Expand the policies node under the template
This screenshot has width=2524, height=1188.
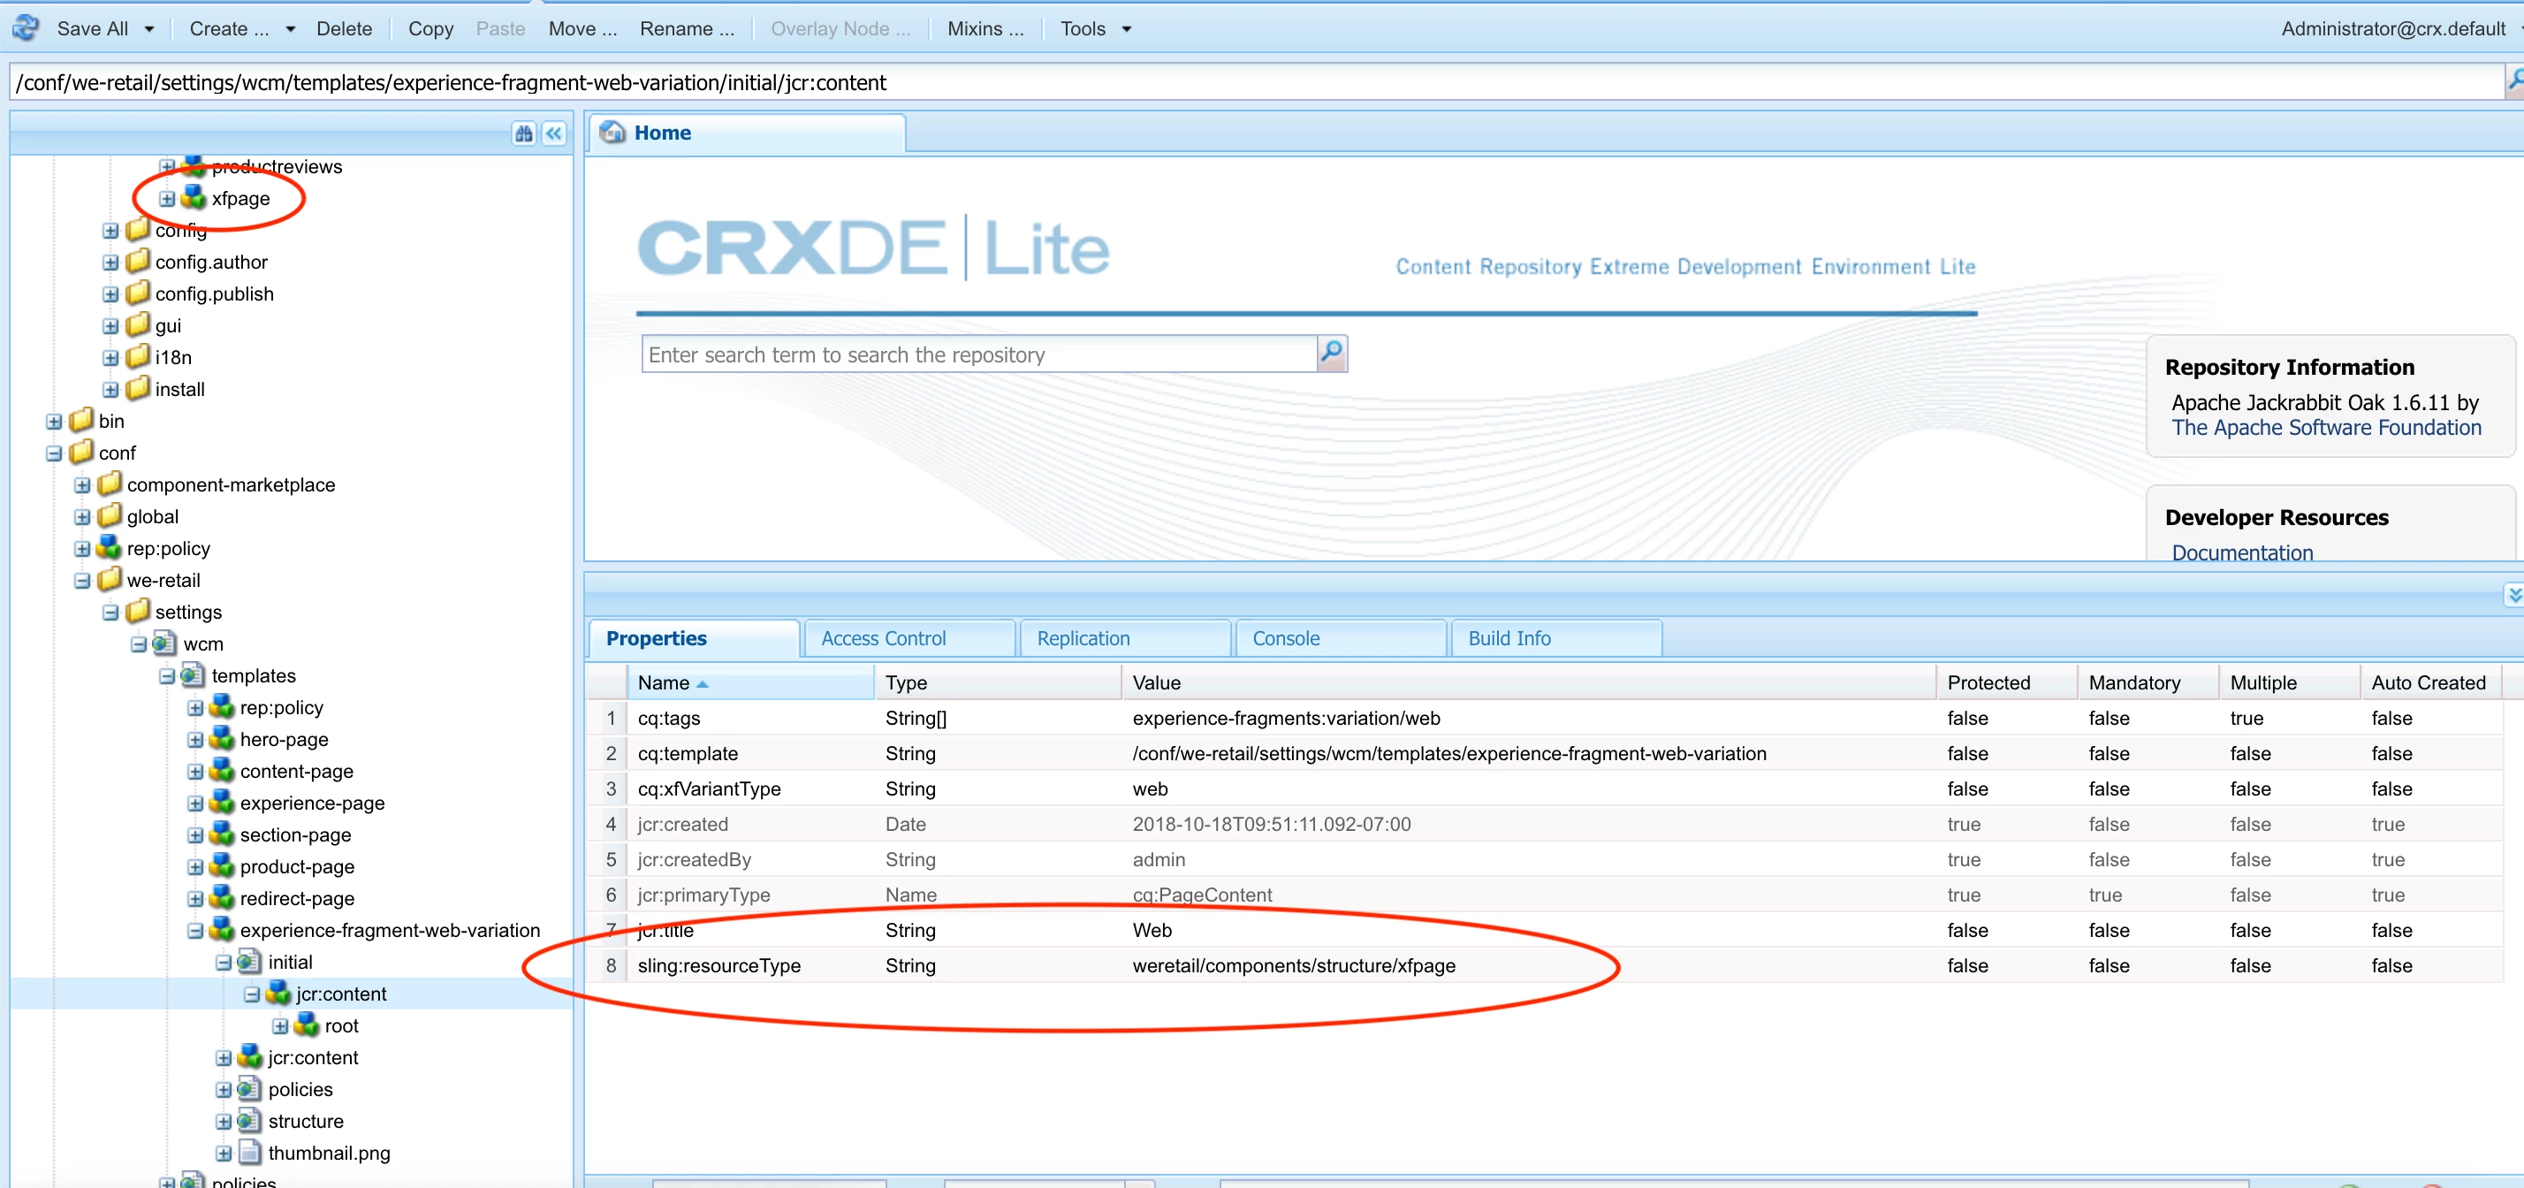tap(224, 1090)
